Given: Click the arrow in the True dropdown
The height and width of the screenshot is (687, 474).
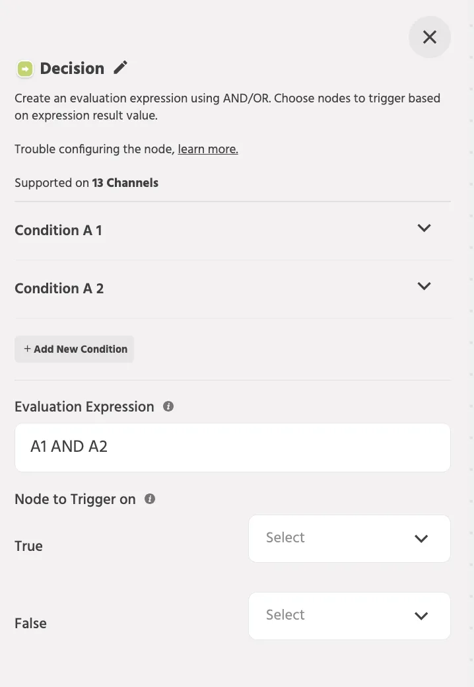Looking at the screenshot, I should (x=421, y=538).
